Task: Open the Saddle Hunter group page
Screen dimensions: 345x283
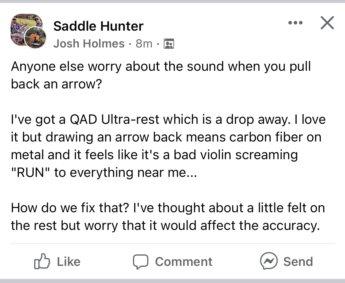Action: [x=98, y=26]
